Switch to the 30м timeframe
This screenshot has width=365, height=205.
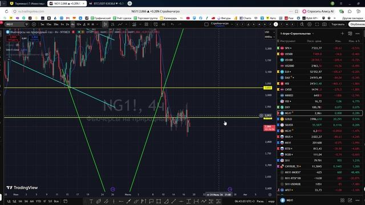(56, 24)
